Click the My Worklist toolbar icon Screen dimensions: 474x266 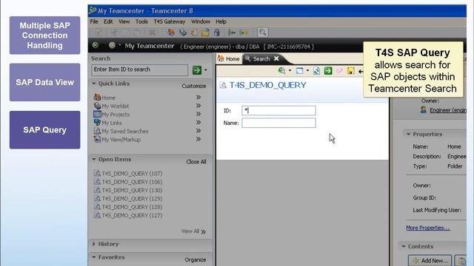pos(183,33)
